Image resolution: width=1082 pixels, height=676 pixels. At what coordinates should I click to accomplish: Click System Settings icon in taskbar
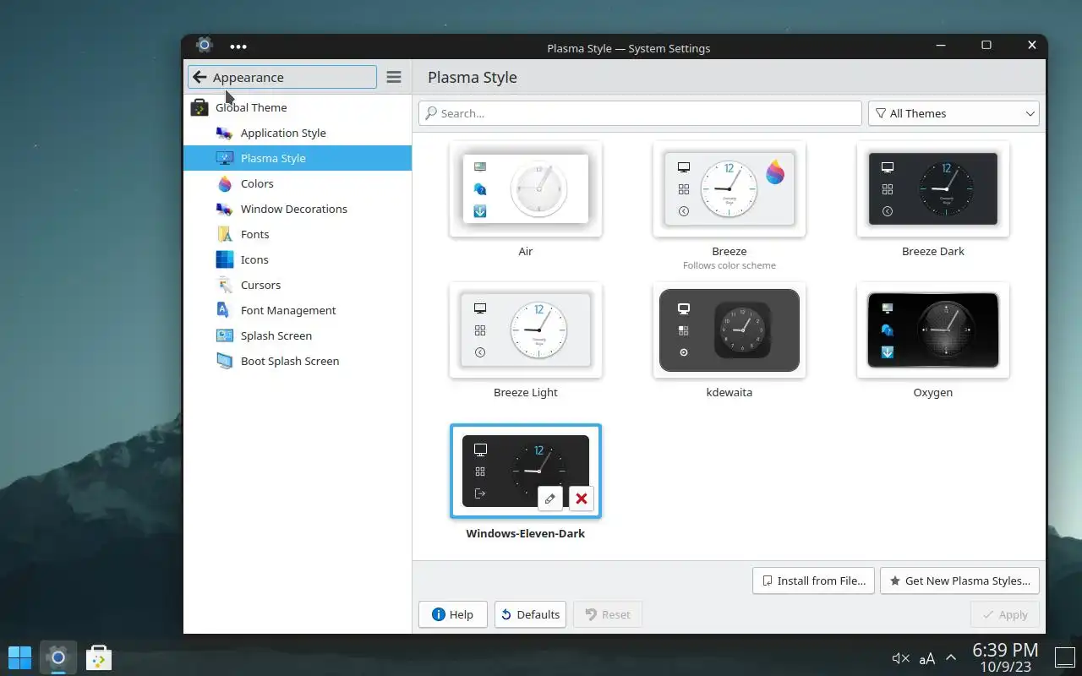tap(57, 657)
